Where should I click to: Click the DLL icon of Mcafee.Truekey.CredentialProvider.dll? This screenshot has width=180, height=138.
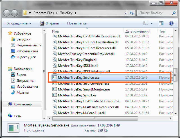pyautogui.click(x=55, y=54)
